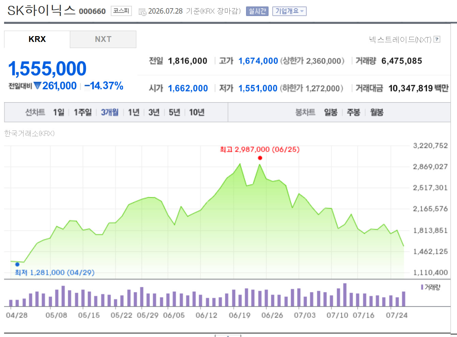Click the purple 거래량 legend marker
This screenshot has height=337, width=457.
pos(422,287)
